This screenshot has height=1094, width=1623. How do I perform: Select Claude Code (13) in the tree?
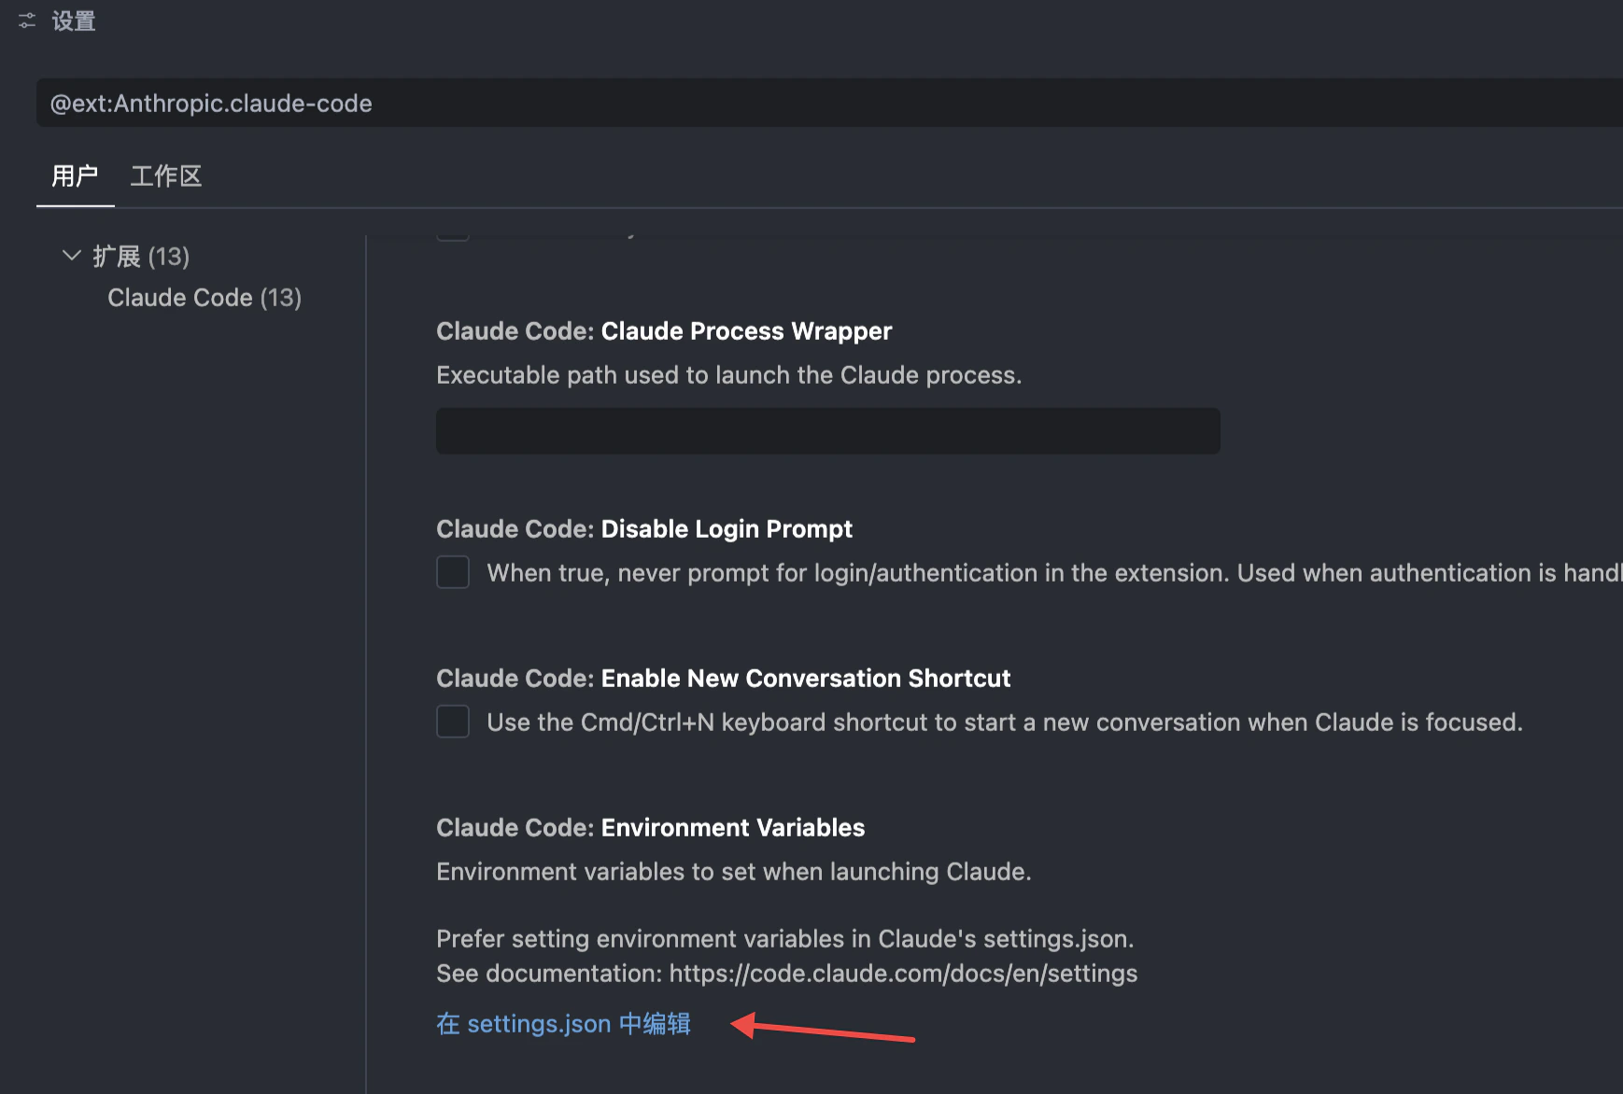205,298
